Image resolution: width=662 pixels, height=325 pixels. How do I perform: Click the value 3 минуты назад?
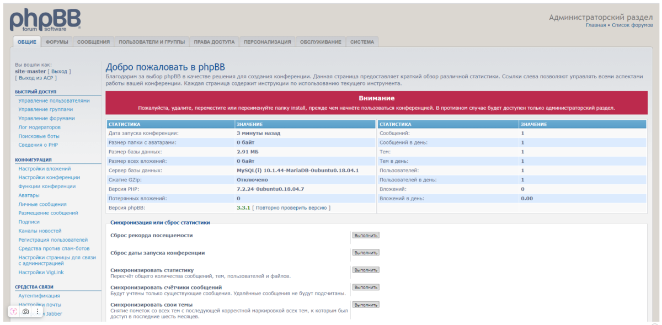tap(258, 133)
